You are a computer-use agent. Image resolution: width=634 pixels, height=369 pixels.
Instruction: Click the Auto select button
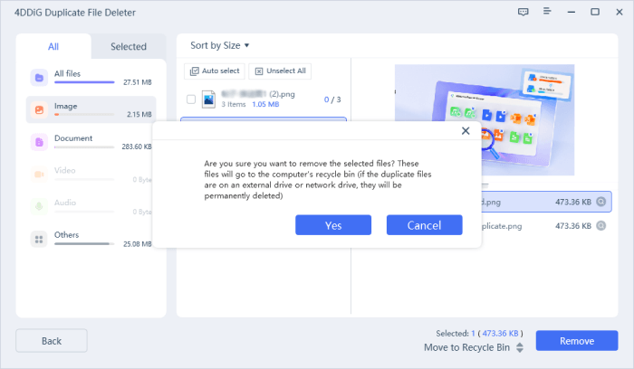215,71
